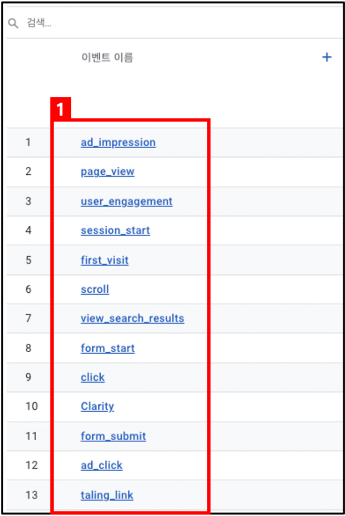This screenshot has height=516, width=345.
Task: Open the form_start event link
Action: coord(108,348)
